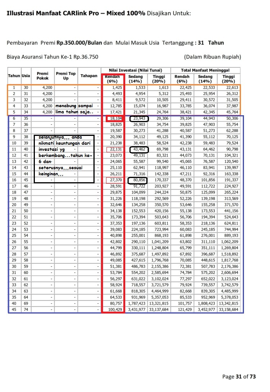Click value 503,643 in year 22 row

(x=162, y=217)
